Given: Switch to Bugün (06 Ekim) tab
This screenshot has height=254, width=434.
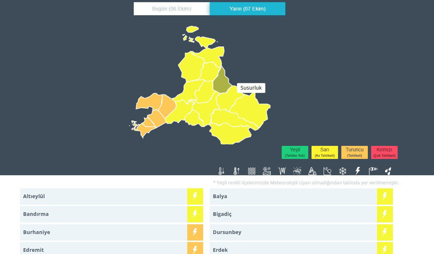Looking at the screenshot, I should coord(171,9).
